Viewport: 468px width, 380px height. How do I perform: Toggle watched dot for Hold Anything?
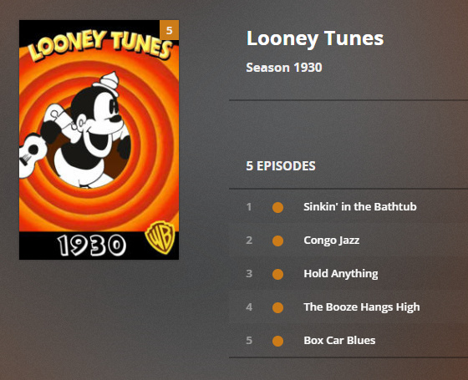[x=277, y=274]
